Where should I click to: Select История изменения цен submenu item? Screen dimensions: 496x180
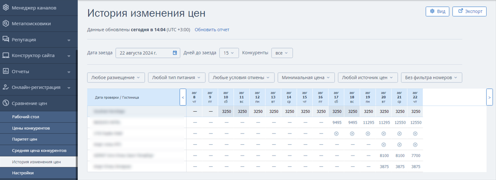point(38,162)
